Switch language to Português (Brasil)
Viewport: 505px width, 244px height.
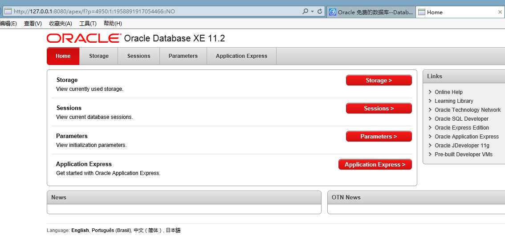(111, 231)
